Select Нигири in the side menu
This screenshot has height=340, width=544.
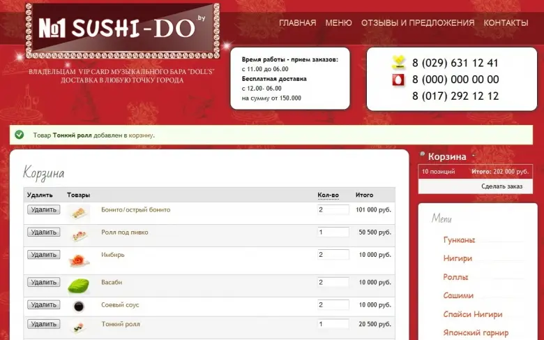[x=458, y=258]
